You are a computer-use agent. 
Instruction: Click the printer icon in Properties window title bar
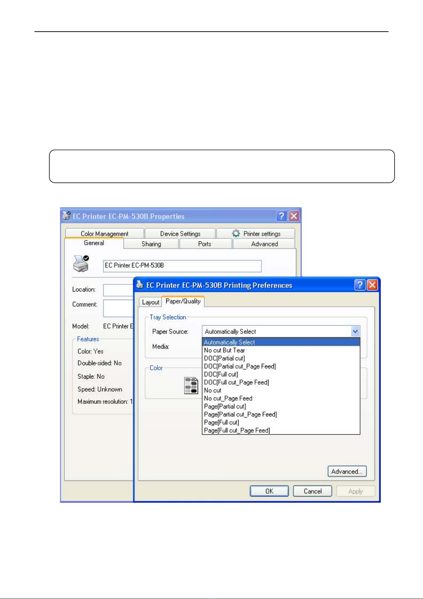point(66,215)
